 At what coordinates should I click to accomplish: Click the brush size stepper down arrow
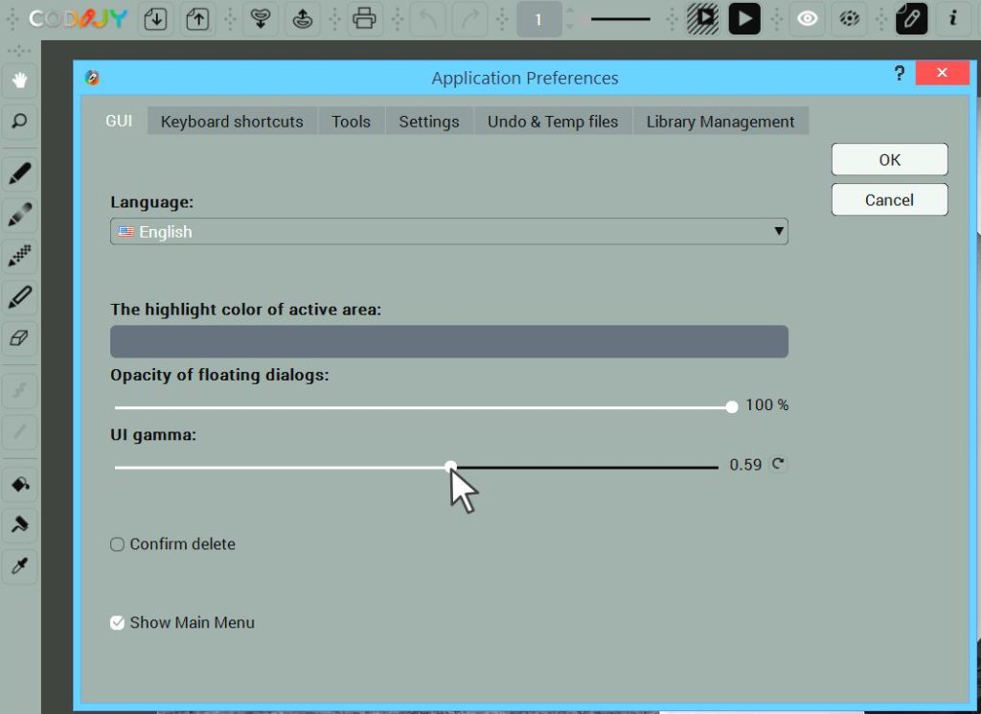pyautogui.click(x=569, y=26)
